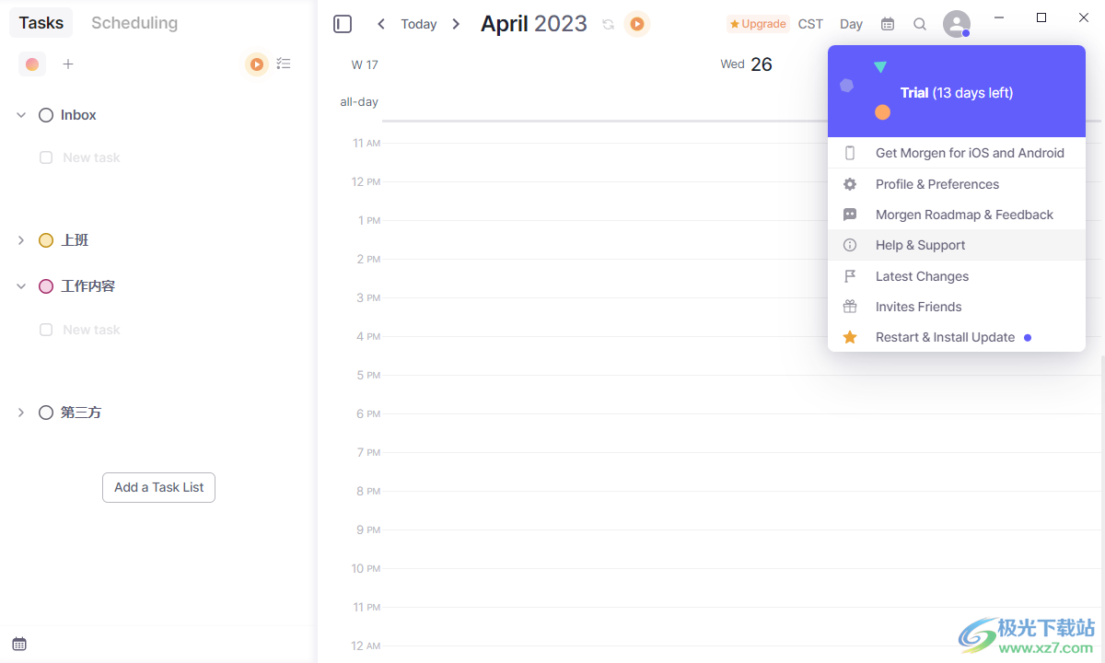The height and width of the screenshot is (663, 1105).
Task: Open Latest Changes menu entry
Action: [957, 276]
